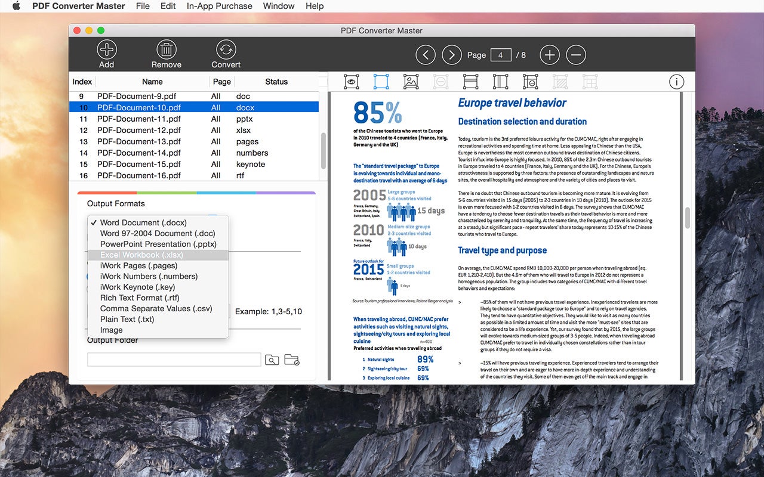Choose Word Document (.docx) format
764x477 pixels.
pyautogui.click(x=158, y=222)
